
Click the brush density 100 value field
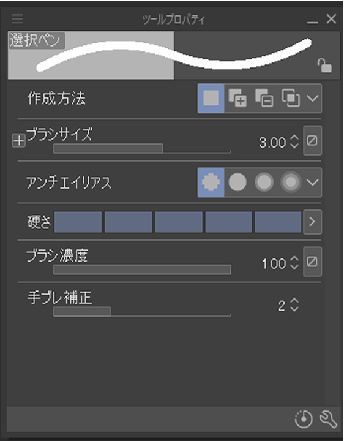(274, 263)
